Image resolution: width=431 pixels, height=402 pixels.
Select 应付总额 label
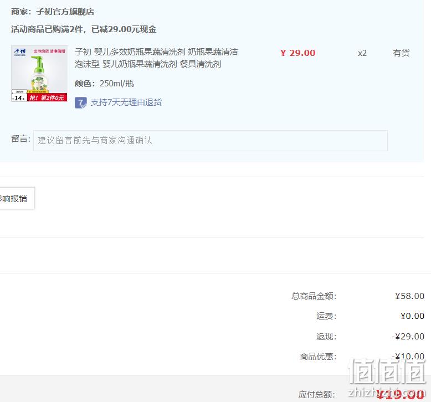point(317,395)
